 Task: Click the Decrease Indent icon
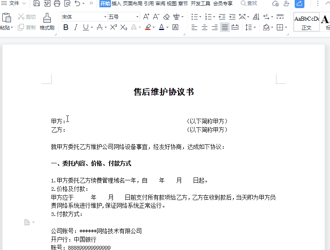tap(222, 17)
